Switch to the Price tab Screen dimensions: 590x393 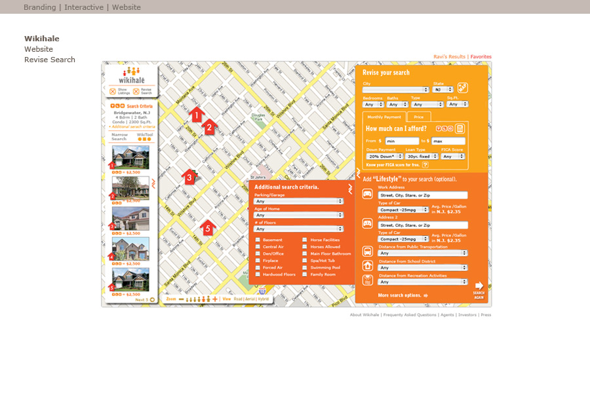418,117
